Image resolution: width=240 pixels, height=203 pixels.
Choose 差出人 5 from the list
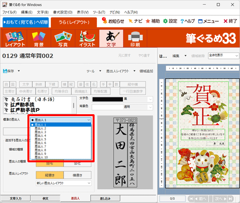click(61, 139)
